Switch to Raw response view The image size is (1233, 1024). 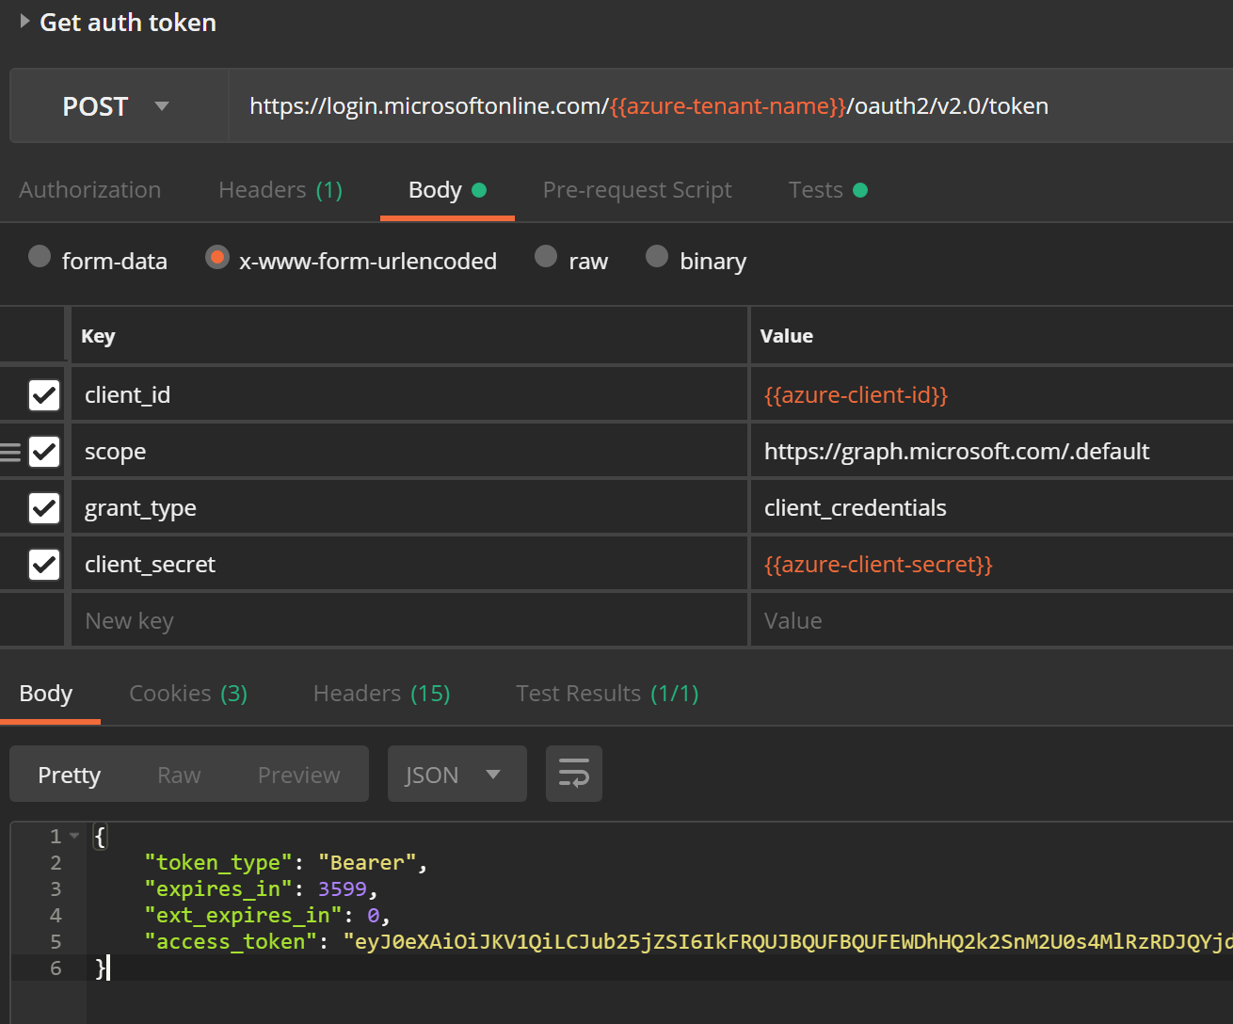point(178,774)
